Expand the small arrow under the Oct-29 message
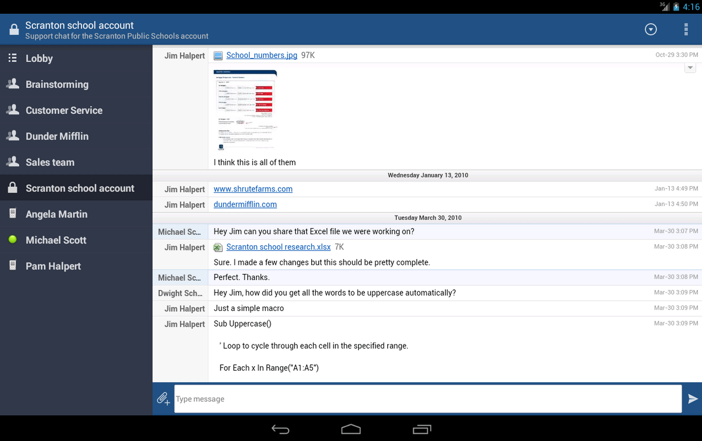Image resolution: width=702 pixels, height=441 pixels. 690,68
